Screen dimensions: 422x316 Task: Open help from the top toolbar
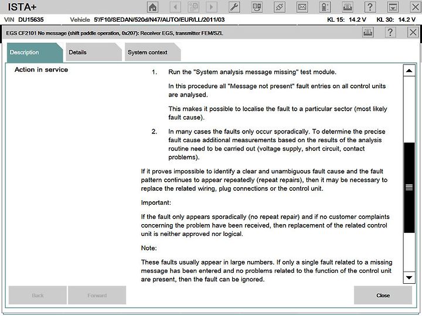click(370, 7)
